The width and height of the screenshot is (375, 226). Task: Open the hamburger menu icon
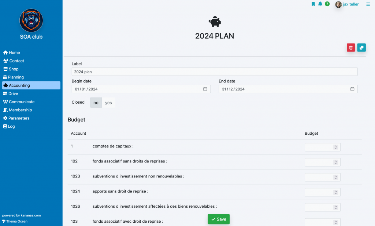pyautogui.click(x=368, y=4)
